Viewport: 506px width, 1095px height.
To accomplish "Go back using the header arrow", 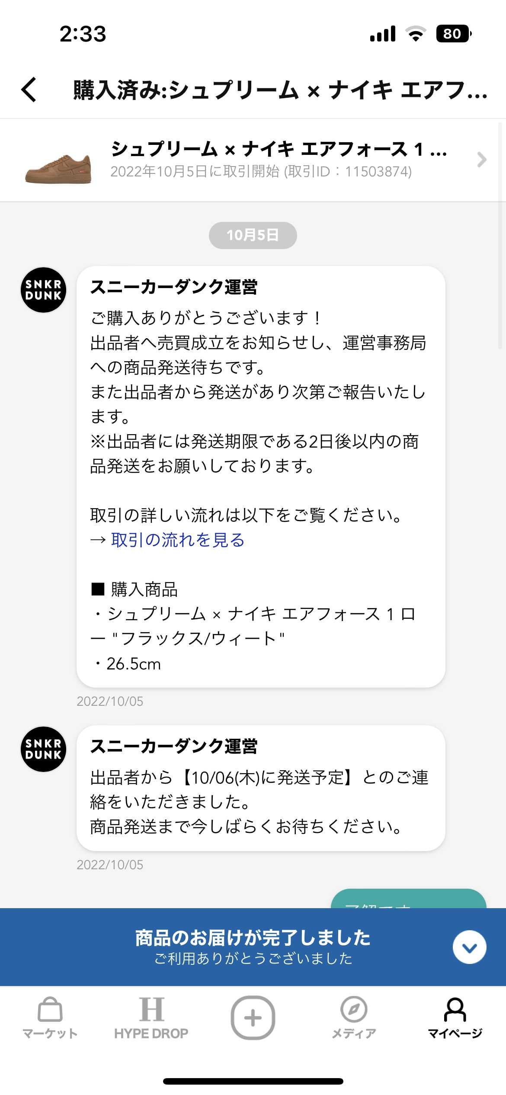I will click(x=29, y=90).
